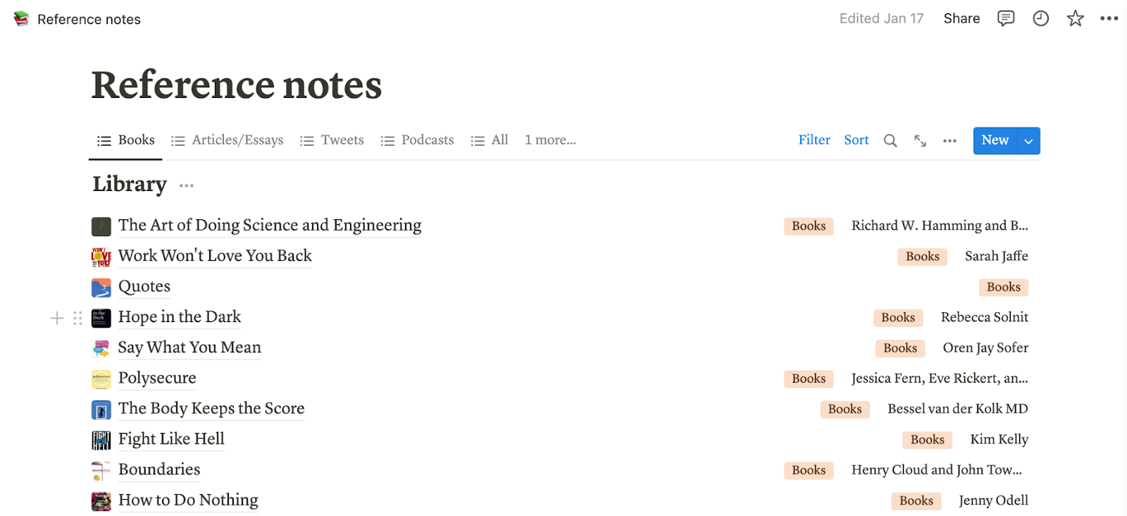View page edit history via clock icon
This screenshot has height=516, width=1127.
1040,18
